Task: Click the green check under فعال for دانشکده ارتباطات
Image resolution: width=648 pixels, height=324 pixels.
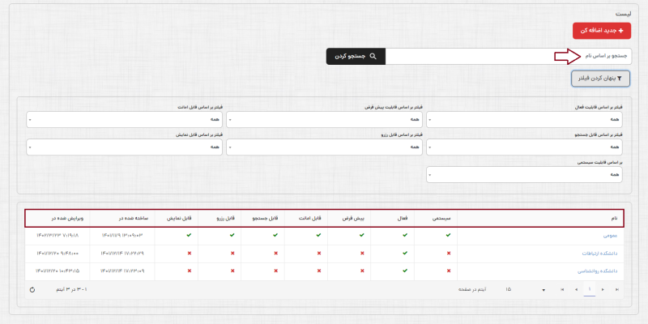Action: click(x=405, y=254)
